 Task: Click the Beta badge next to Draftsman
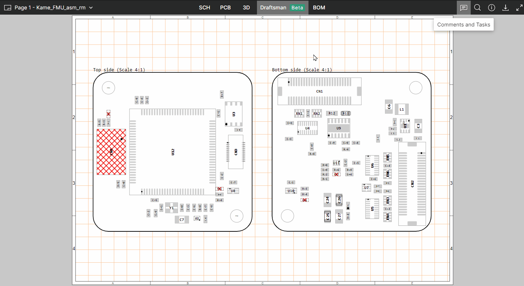[297, 8]
